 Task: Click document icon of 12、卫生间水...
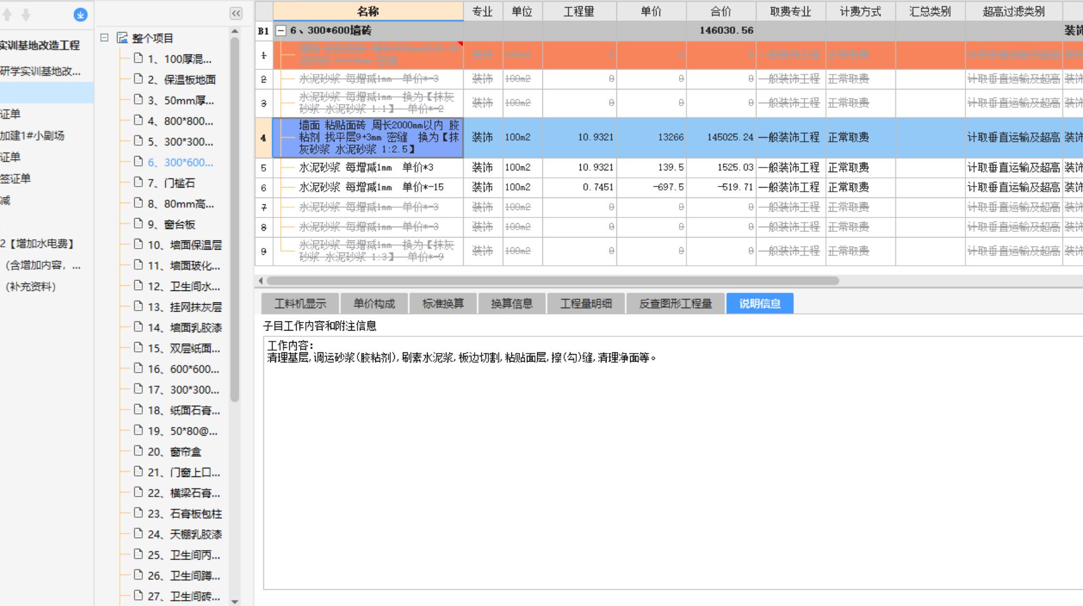[x=138, y=285]
